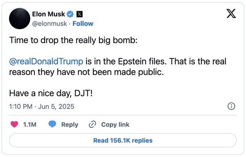Open the tweet info circle icon
Viewport: 246px width, 157px height.
point(231,106)
